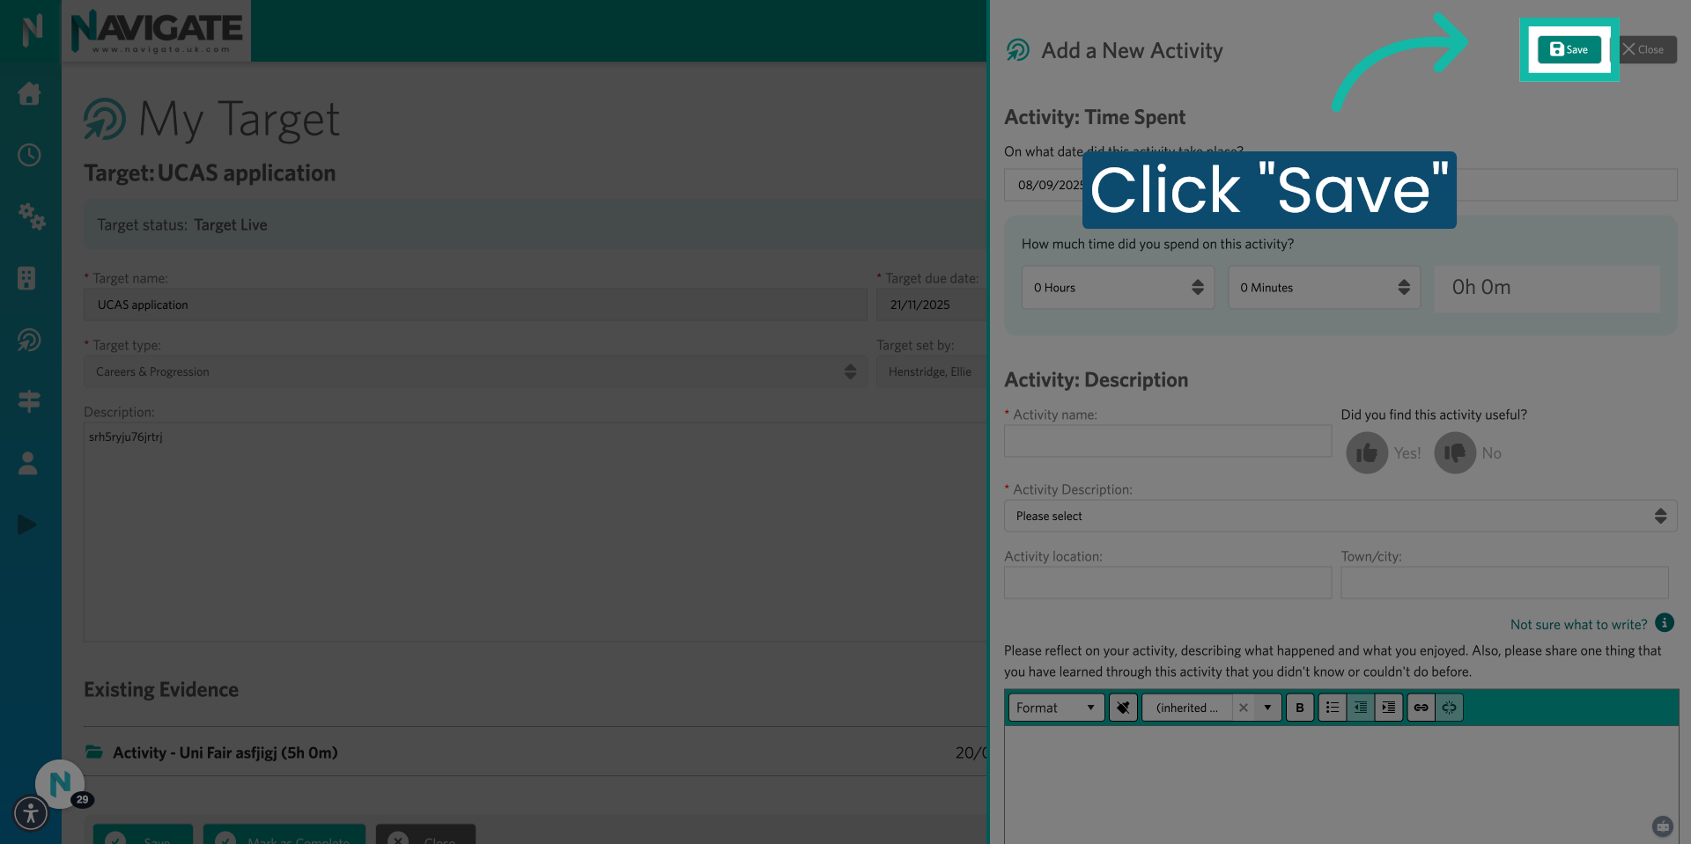Open the clock history icon in the sidebar
This screenshot has height=844, width=1691.
(x=29, y=155)
